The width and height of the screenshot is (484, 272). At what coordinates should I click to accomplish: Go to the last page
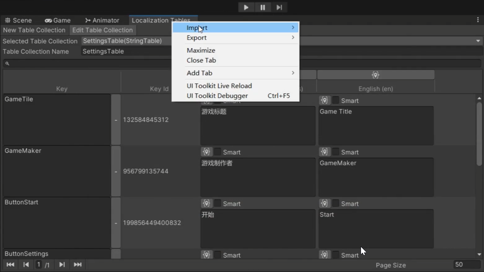pyautogui.click(x=78, y=264)
